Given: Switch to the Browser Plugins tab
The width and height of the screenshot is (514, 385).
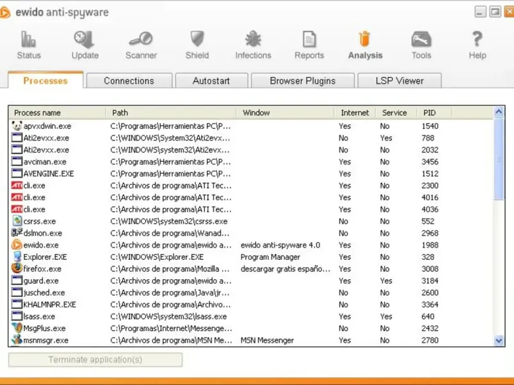Looking at the screenshot, I should point(303,81).
